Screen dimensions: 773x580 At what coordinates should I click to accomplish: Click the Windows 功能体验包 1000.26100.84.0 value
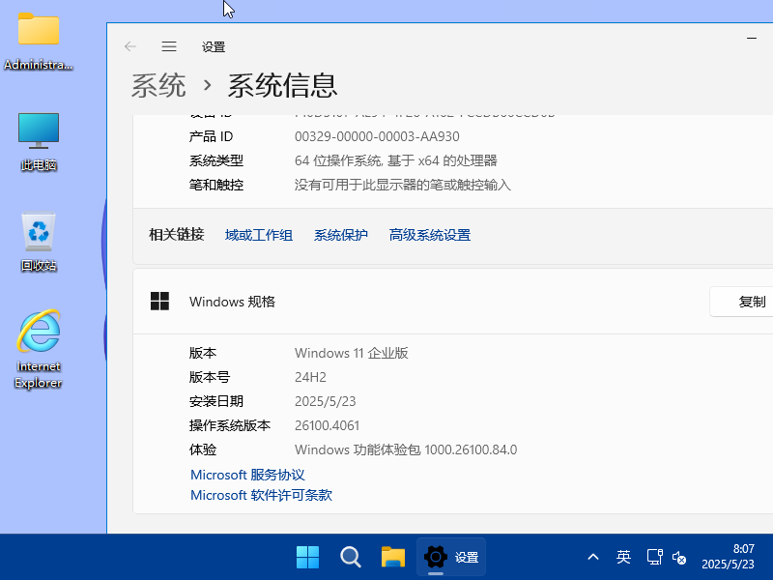coord(406,449)
